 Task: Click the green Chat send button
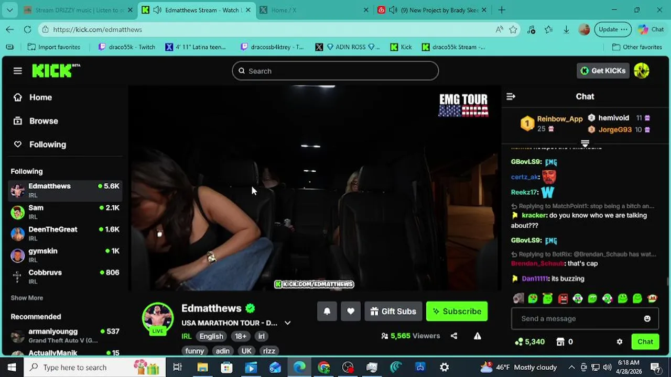click(645, 341)
